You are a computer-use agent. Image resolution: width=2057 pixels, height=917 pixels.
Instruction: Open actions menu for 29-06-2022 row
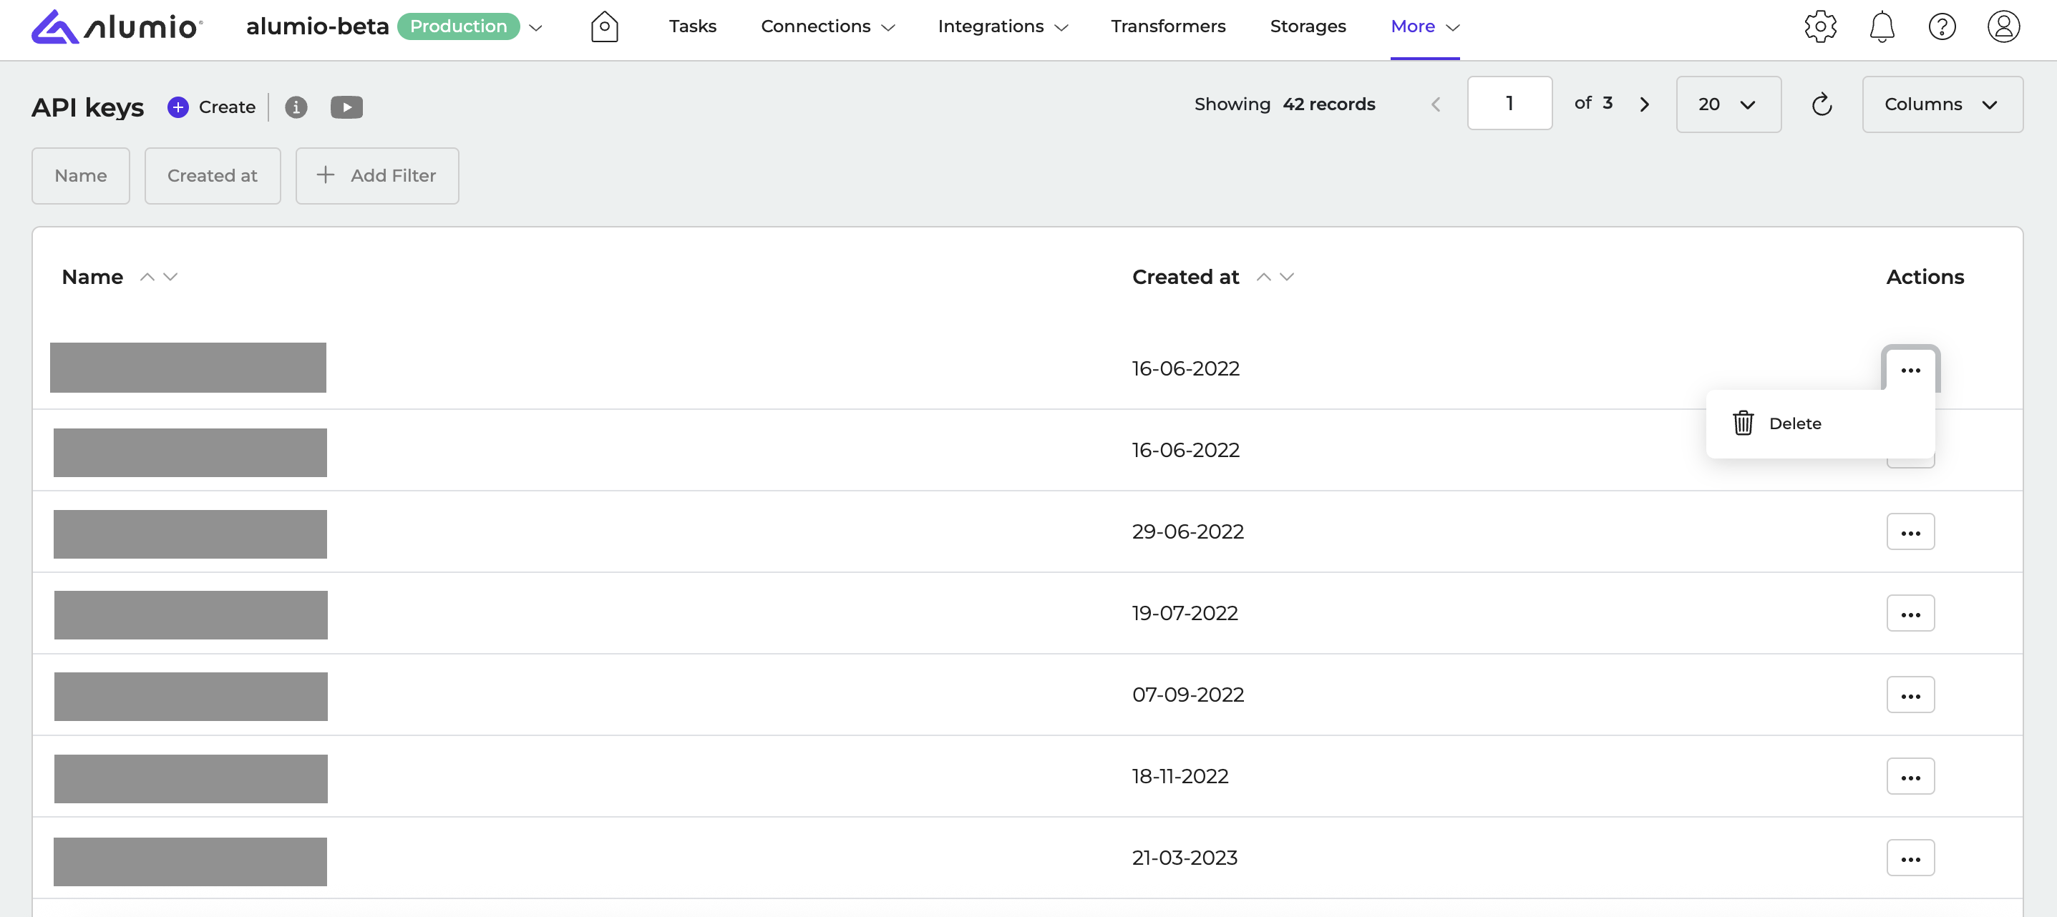[1910, 532]
